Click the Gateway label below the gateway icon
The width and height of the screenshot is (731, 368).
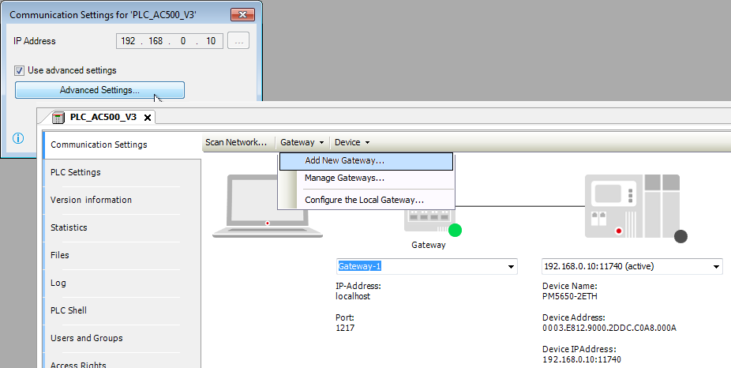(x=429, y=245)
